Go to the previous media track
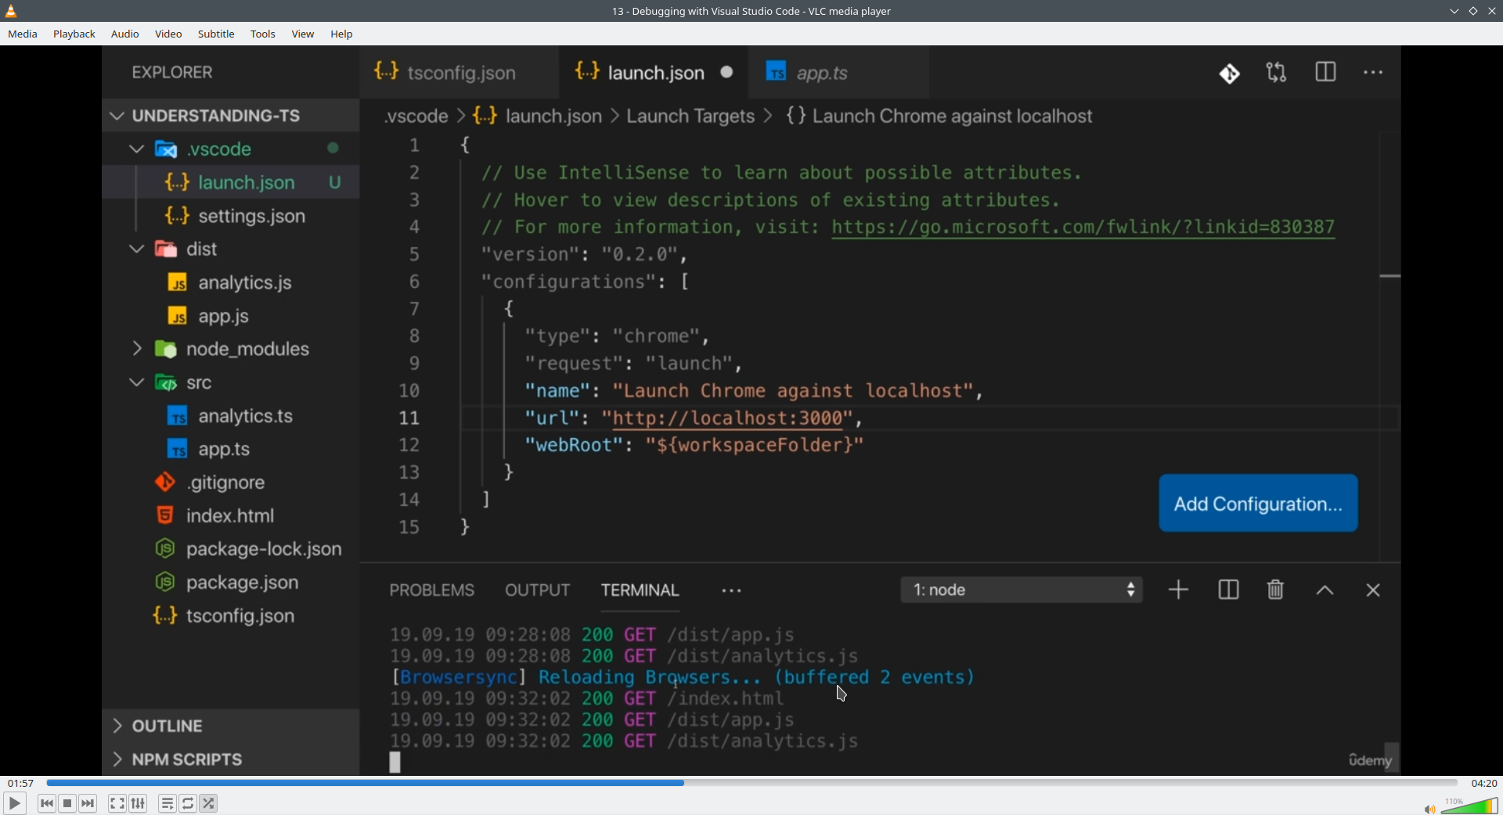The image size is (1503, 815). tap(46, 803)
